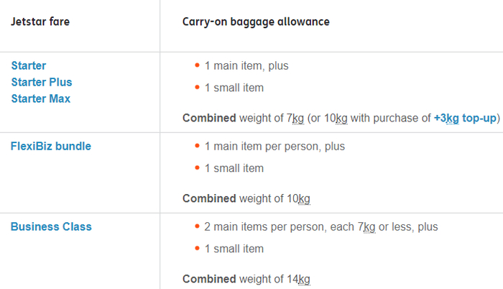This screenshot has height=289, width=503.
Task: Open the Starter fare link
Action: [29, 65]
